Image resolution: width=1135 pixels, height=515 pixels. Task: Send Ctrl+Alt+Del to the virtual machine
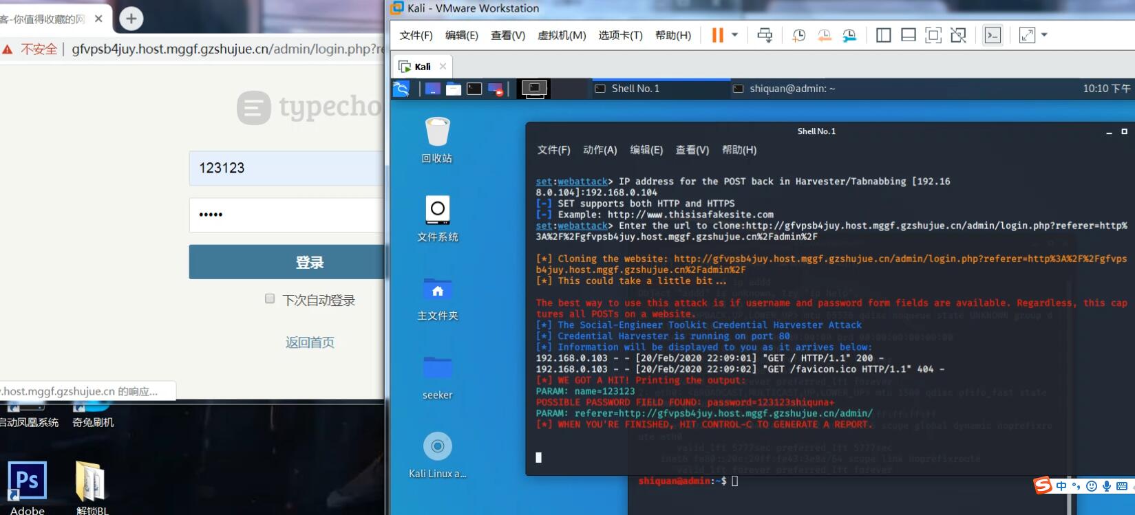pyautogui.click(x=765, y=35)
